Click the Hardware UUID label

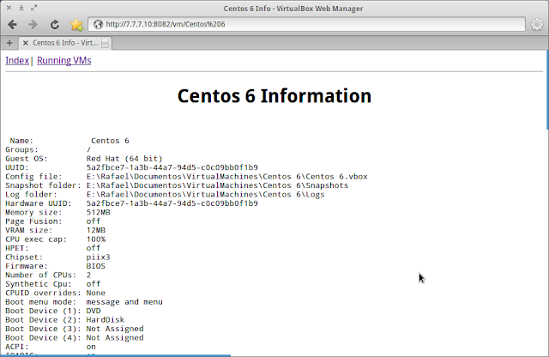(39, 203)
